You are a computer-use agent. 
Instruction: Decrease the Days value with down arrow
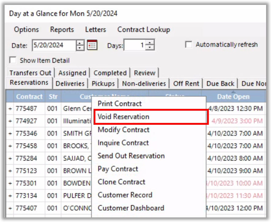(x=150, y=48)
